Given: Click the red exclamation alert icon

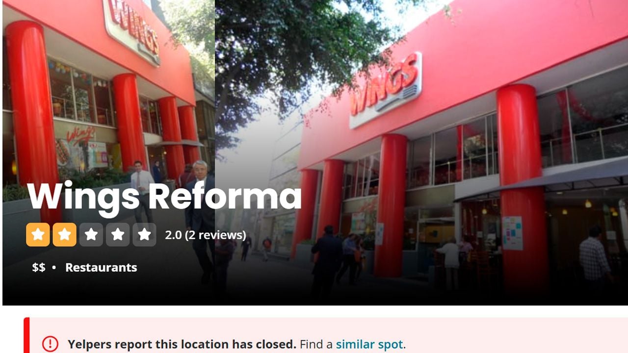Looking at the screenshot, I should pos(50,344).
